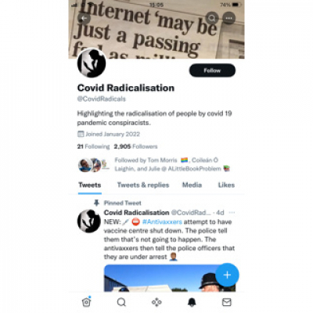The width and height of the screenshot is (313, 313).
Task: Switch to Tweets & replies tab
Action: click(143, 185)
